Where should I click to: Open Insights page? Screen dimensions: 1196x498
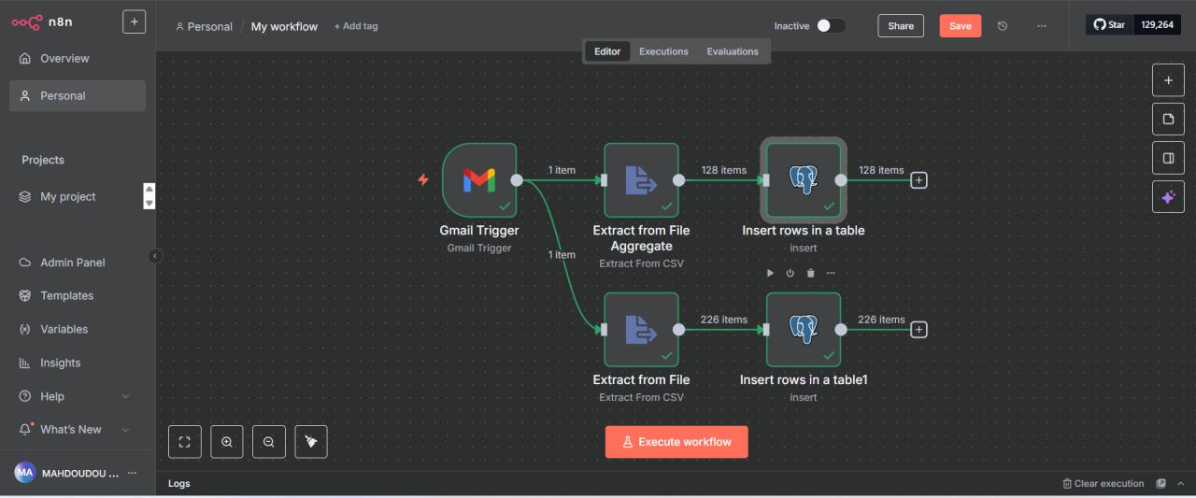(x=60, y=363)
